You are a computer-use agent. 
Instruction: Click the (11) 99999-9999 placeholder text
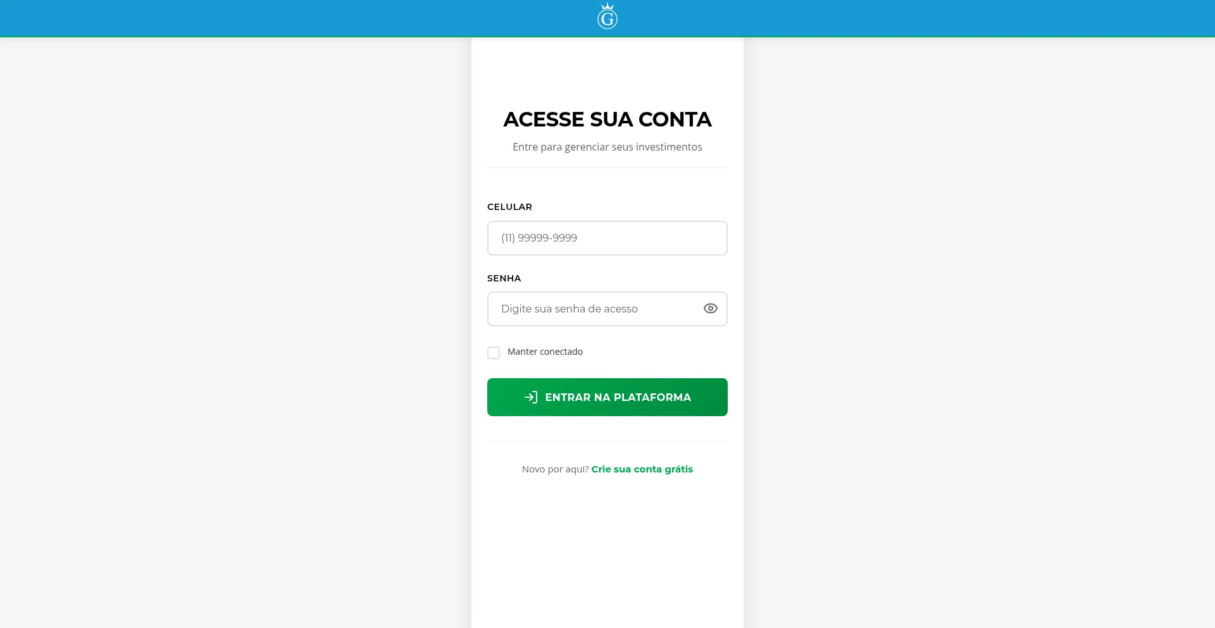pos(539,238)
